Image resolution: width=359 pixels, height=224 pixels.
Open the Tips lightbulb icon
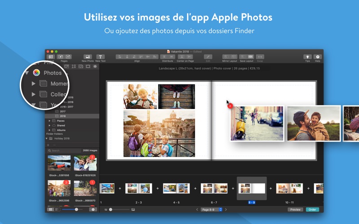pyautogui.click(x=307, y=57)
